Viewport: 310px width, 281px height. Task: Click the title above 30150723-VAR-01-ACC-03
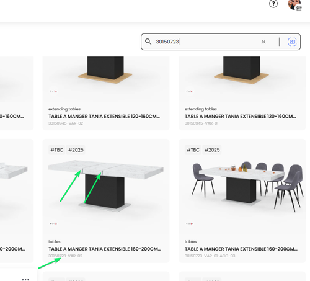point(241,249)
